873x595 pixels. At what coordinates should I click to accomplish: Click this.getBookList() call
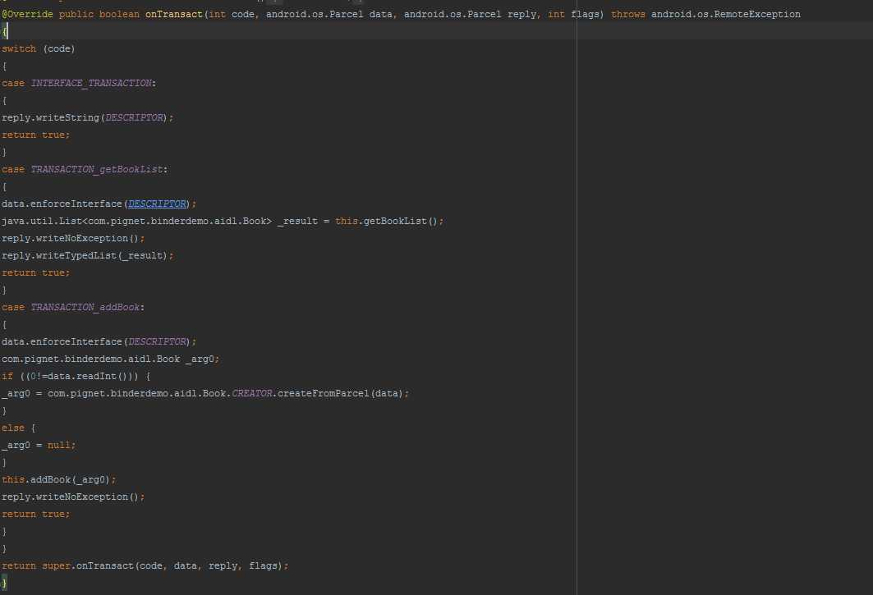coord(389,221)
